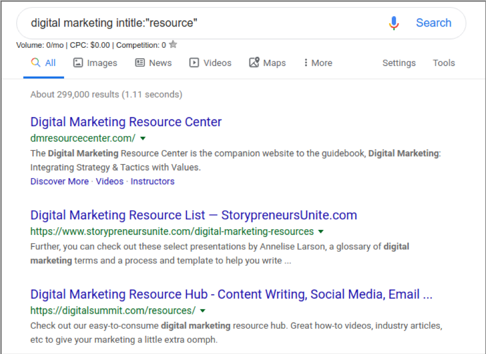Open the Videos search category icon
Image resolution: width=486 pixels, height=354 pixels.
[195, 62]
